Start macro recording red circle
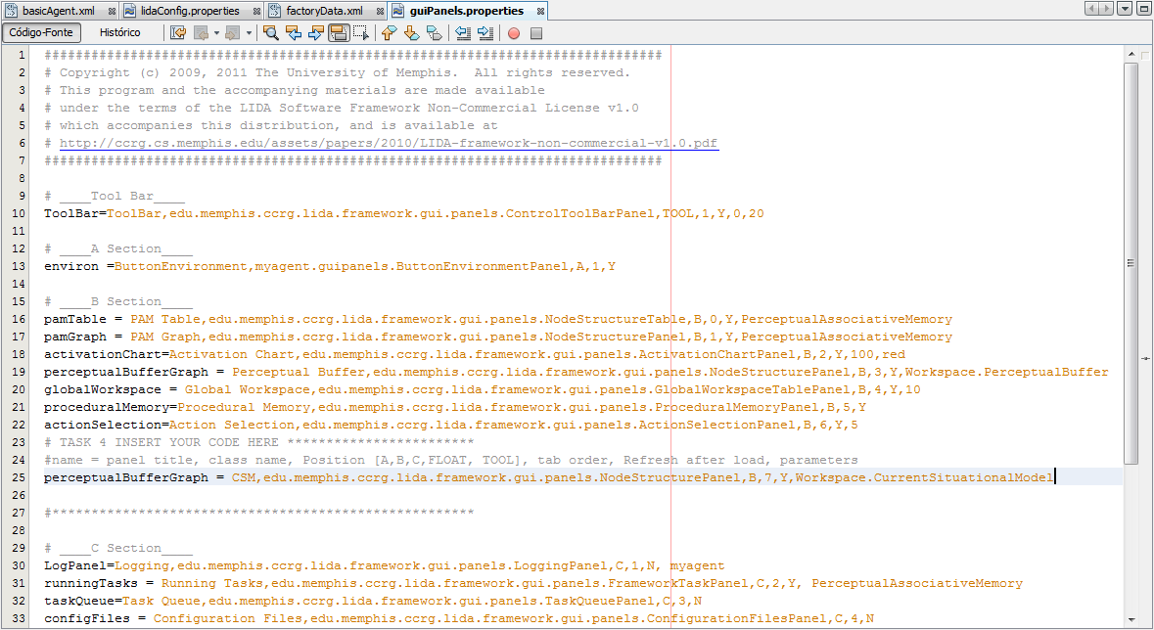The width and height of the screenshot is (1154, 630). point(514,32)
